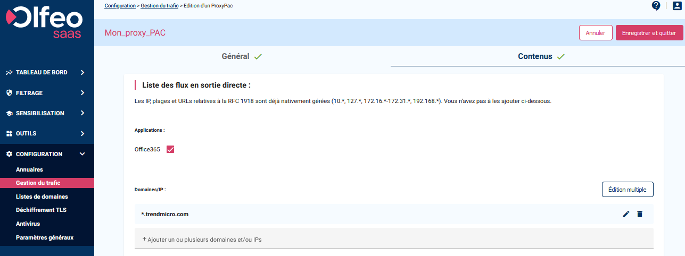Click the Filtrage shield icon
Screen dimensions: 685x256
pos(9,93)
